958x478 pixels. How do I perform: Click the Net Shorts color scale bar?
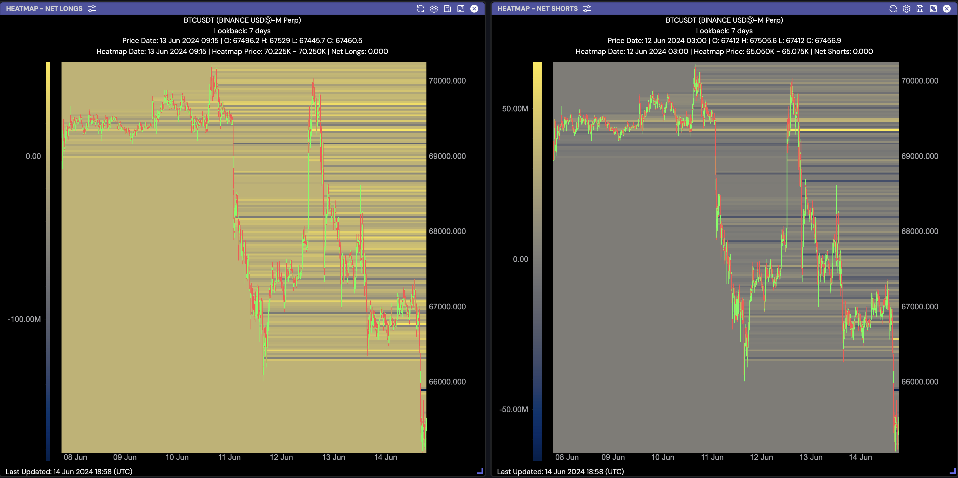click(x=537, y=260)
